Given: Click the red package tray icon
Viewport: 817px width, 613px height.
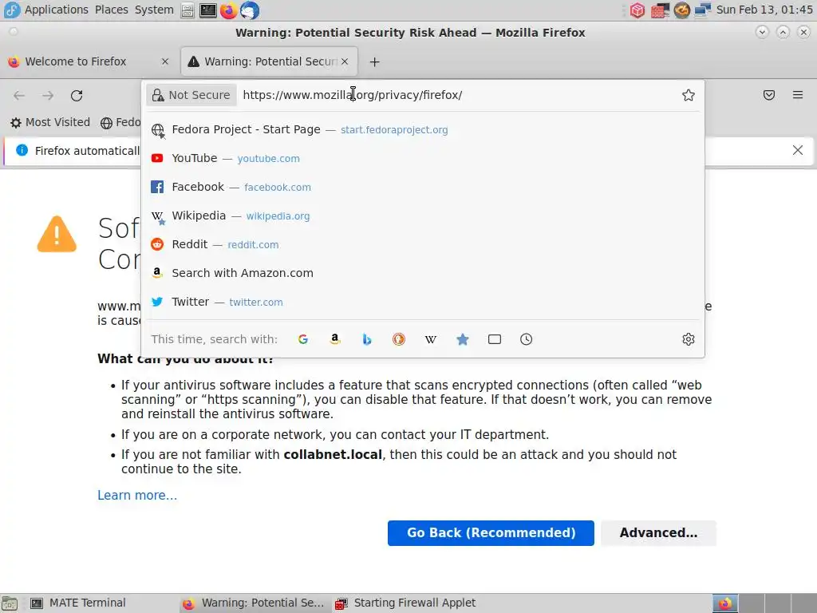Looking at the screenshot, I should click(x=637, y=10).
